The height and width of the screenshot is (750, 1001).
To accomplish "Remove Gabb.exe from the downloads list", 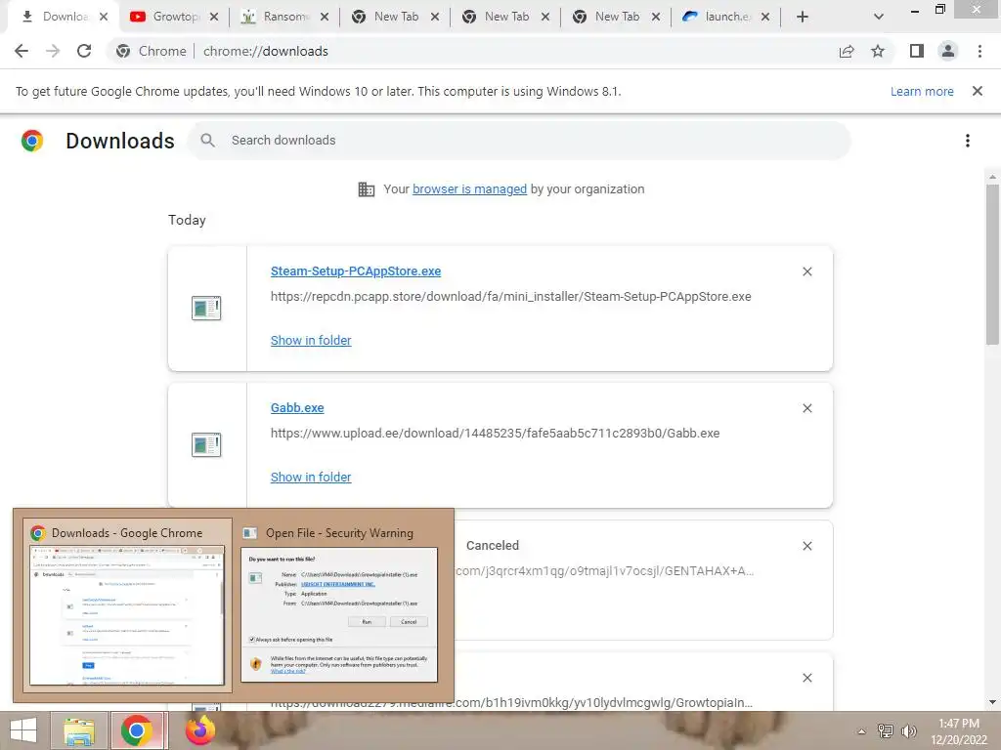I will (806, 408).
